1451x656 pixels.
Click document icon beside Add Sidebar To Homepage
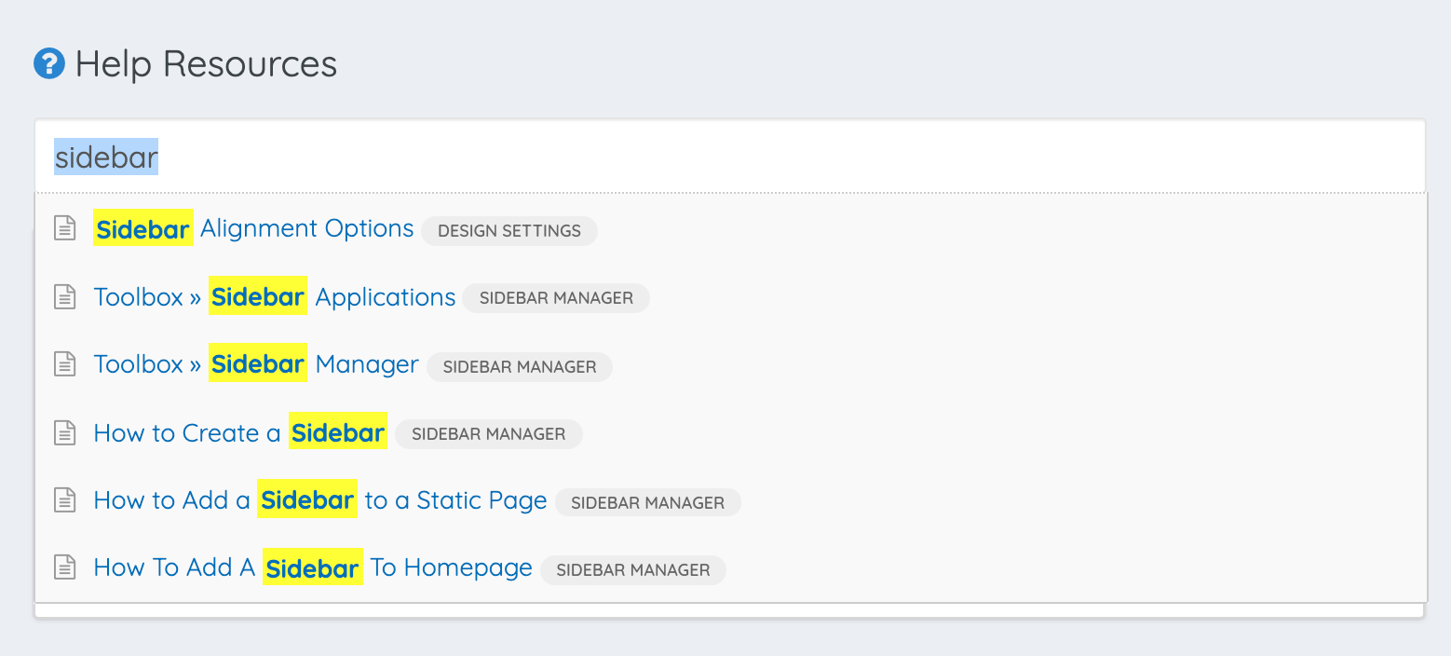(64, 567)
